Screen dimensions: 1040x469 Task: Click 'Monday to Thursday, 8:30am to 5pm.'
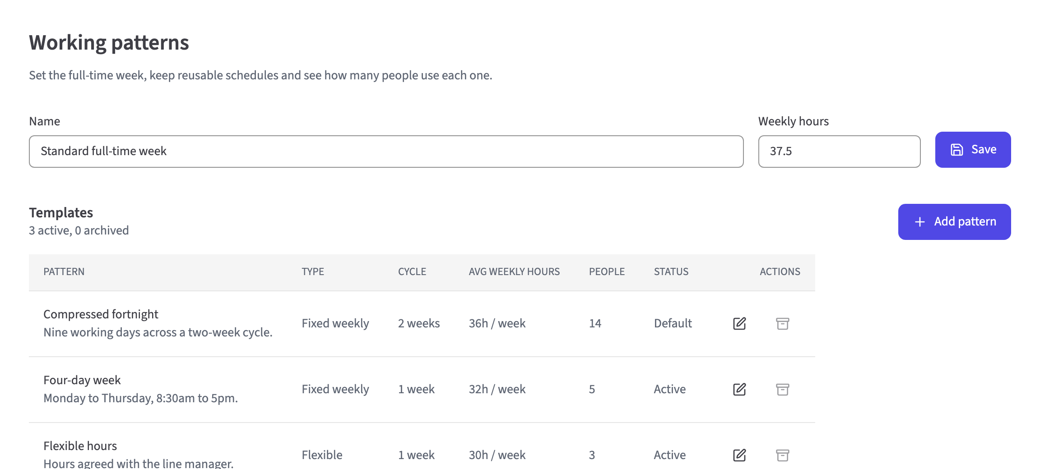(x=140, y=398)
